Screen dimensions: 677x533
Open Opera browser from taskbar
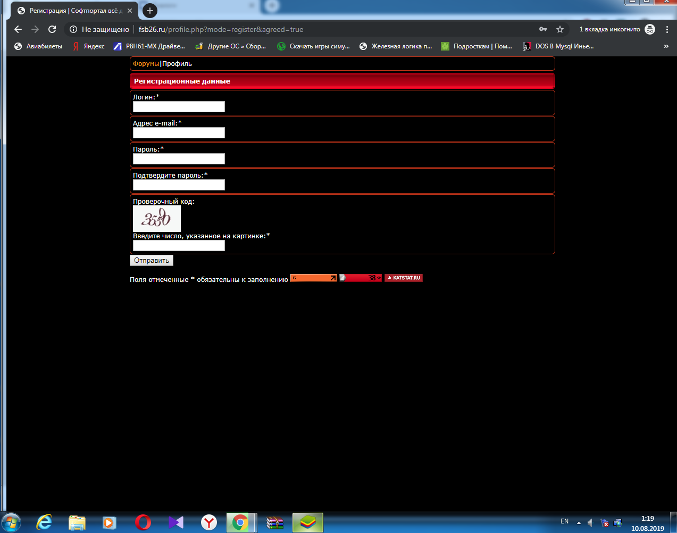click(x=143, y=522)
